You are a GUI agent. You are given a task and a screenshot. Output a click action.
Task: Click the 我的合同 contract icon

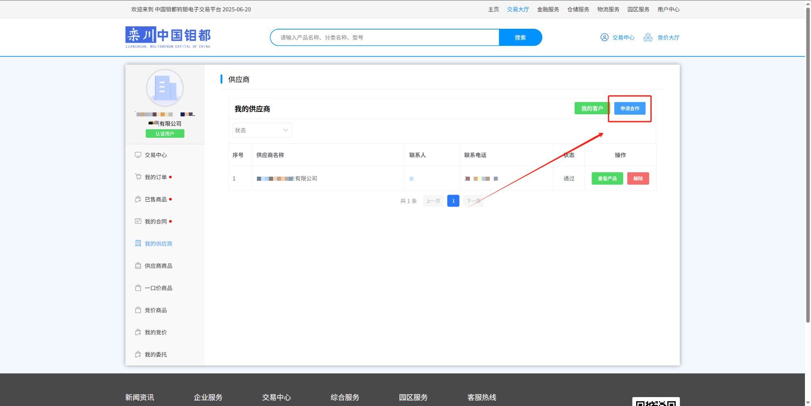(x=138, y=221)
